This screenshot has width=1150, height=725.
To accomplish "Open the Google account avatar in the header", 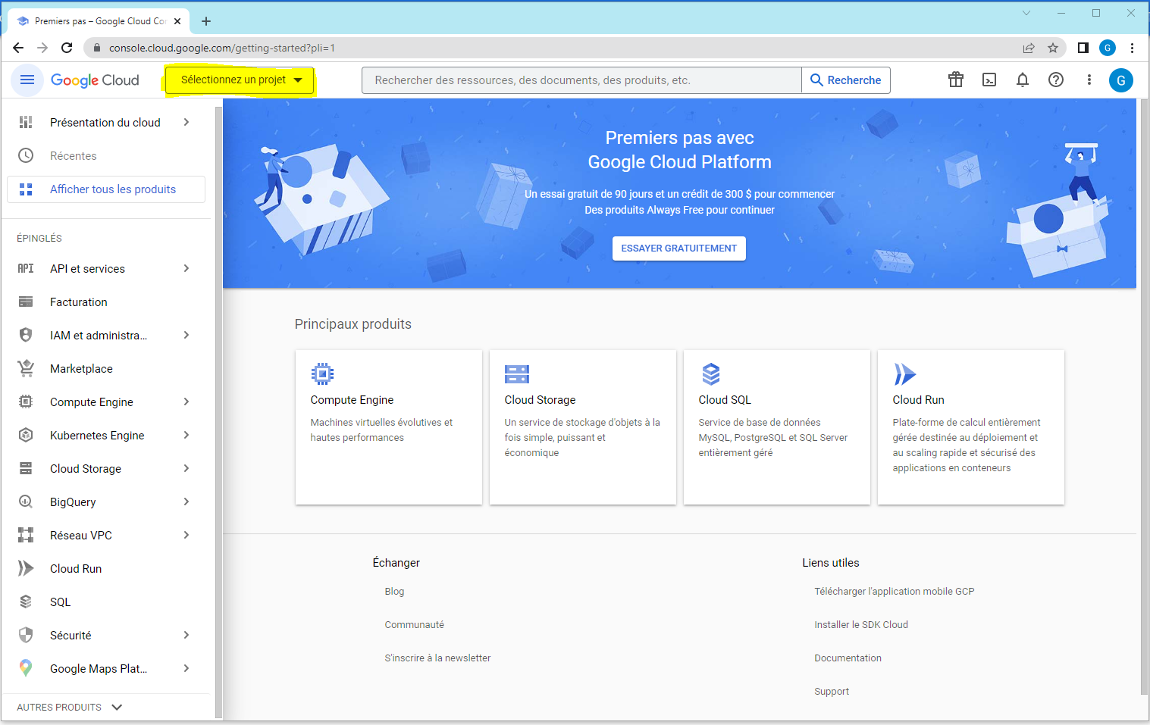I will (1121, 80).
